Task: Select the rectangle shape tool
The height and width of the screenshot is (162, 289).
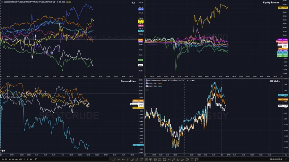Action: point(164,159)
